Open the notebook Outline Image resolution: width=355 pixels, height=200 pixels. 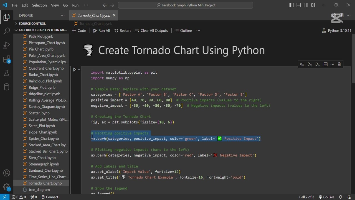point(183,31)
